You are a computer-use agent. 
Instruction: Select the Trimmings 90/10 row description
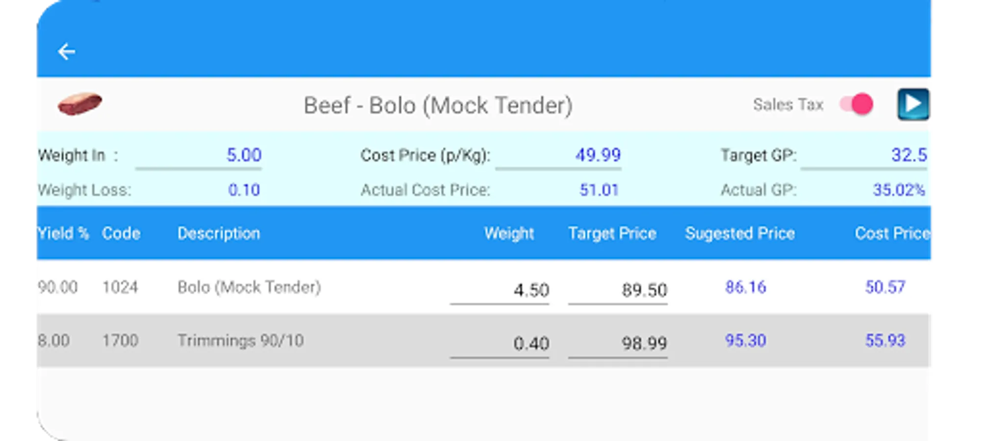point(240,341)
